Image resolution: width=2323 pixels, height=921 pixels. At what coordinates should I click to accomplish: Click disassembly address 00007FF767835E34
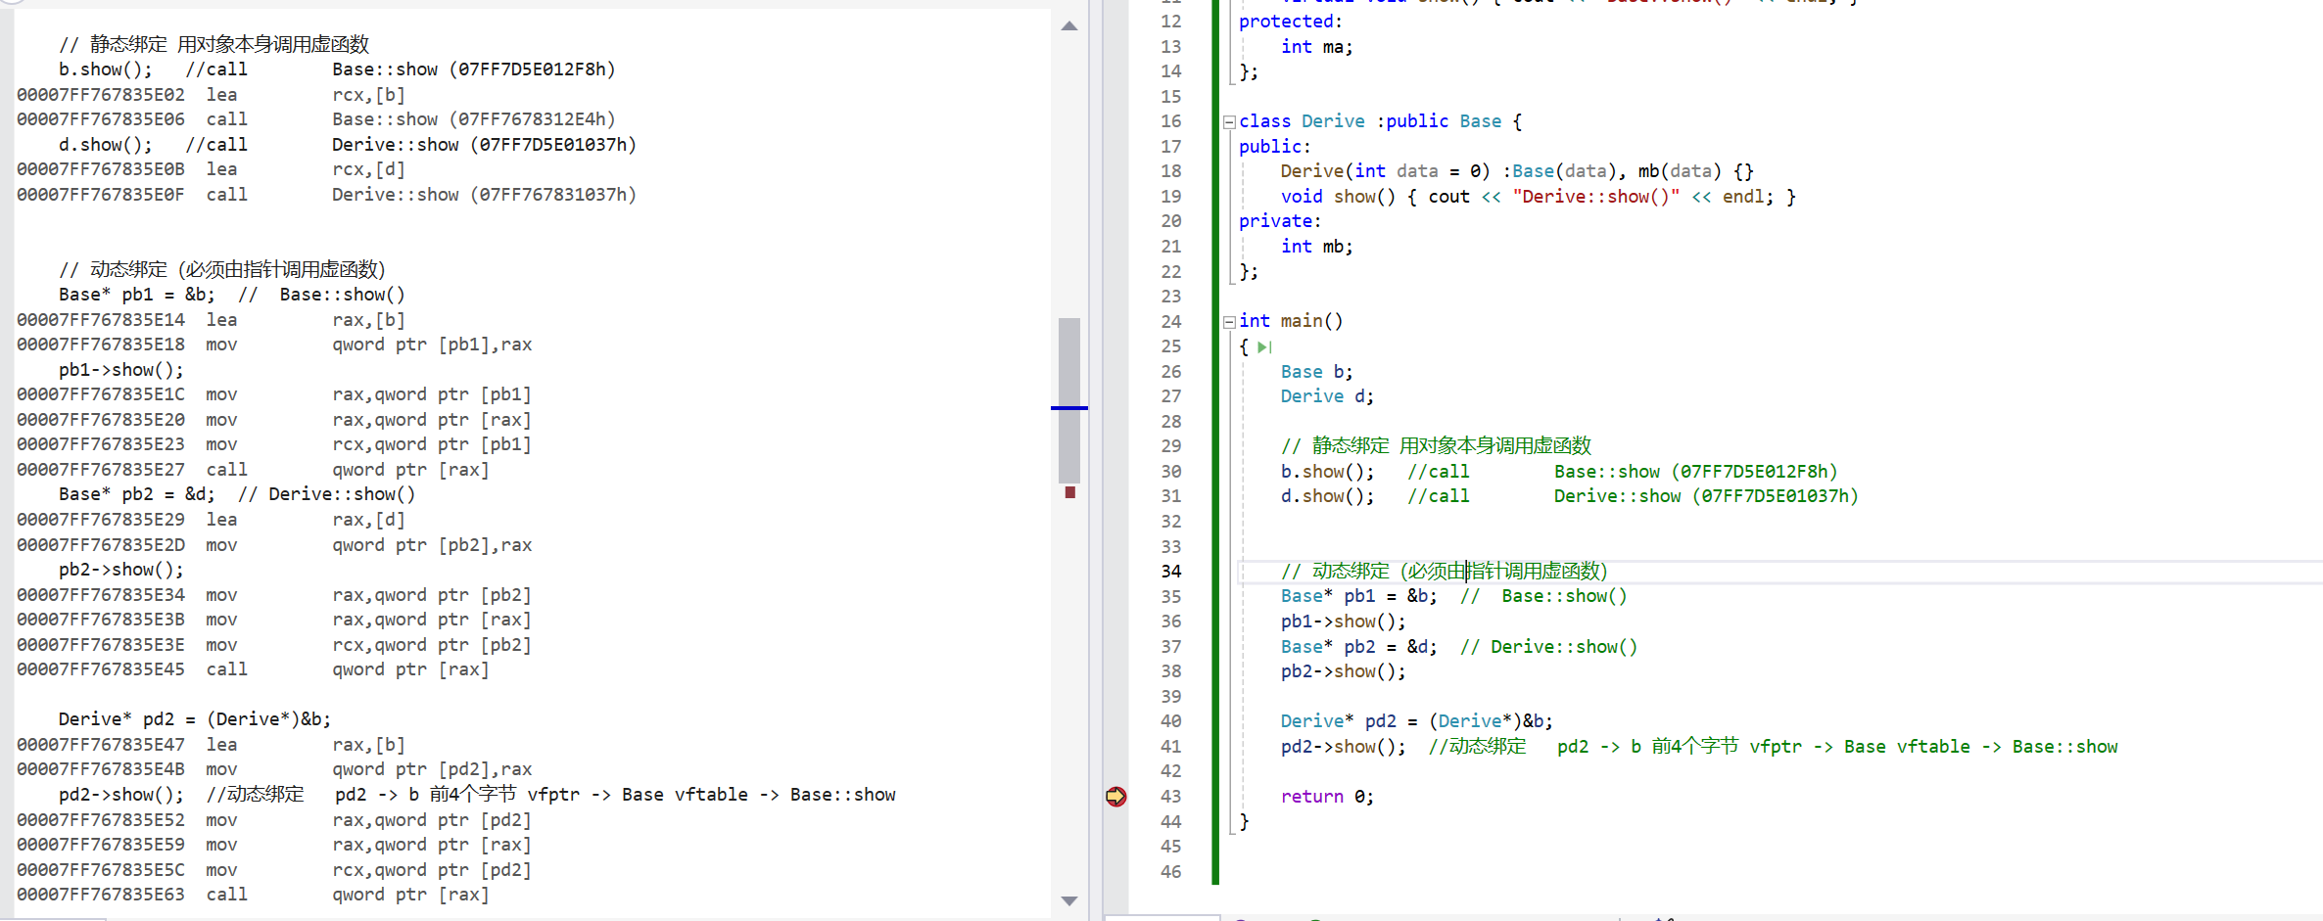pos(101,595)
